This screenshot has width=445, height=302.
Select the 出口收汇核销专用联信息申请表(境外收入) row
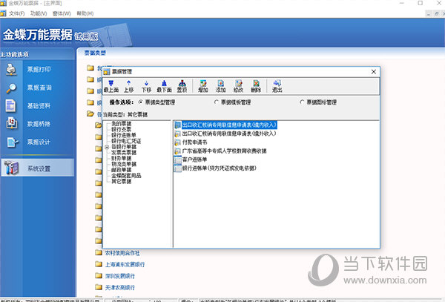point(229,134)
